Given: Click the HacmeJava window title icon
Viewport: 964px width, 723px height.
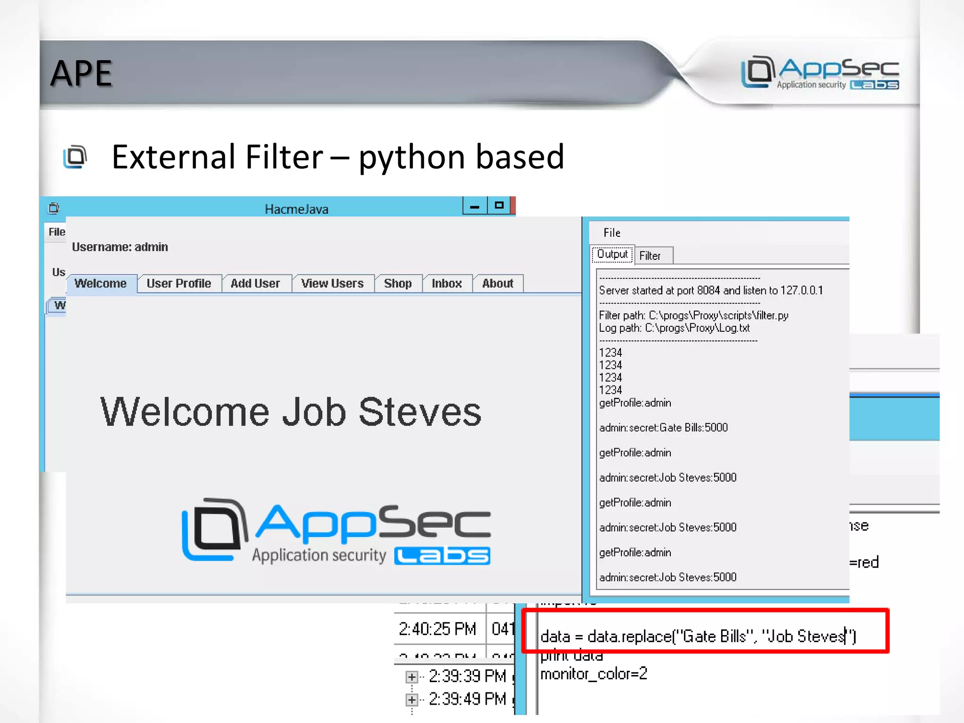Looking at the screenshot, I should pyautogui.click(x=54, y=208).
